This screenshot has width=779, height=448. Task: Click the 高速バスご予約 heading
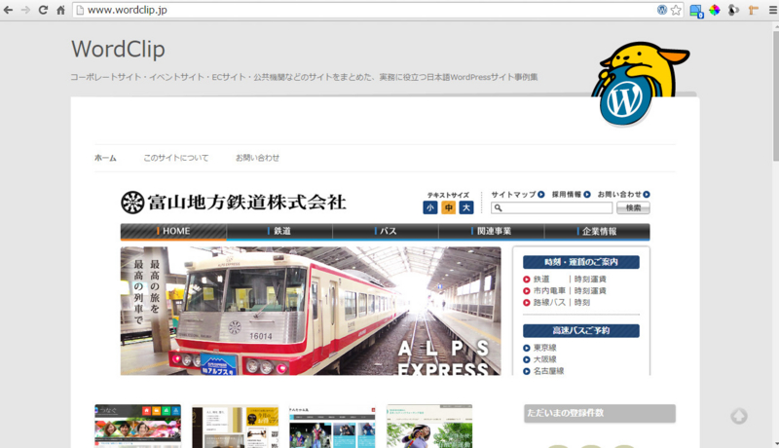580,331
